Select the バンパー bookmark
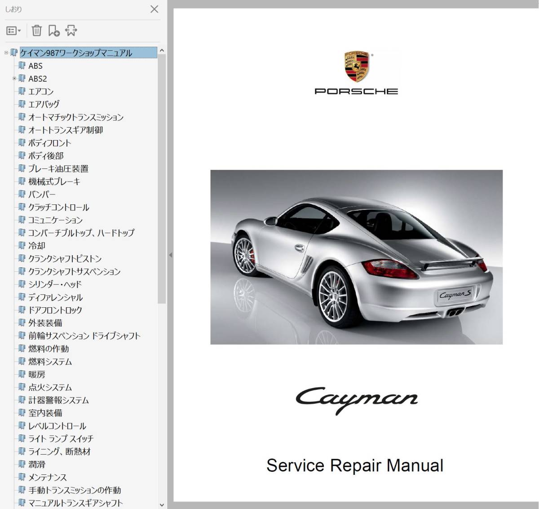 tap(42, 195)
